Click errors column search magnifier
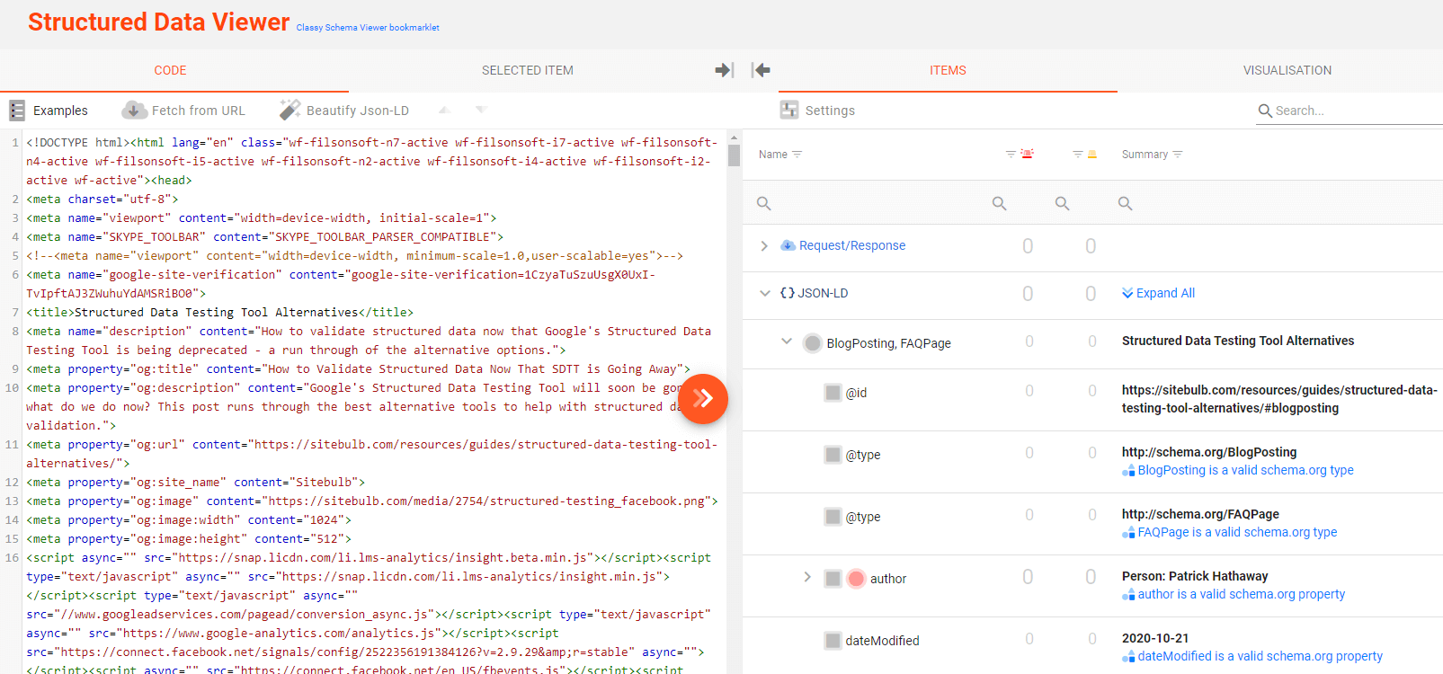Viewport: 1443px width, 674px height. click(999, 204)
